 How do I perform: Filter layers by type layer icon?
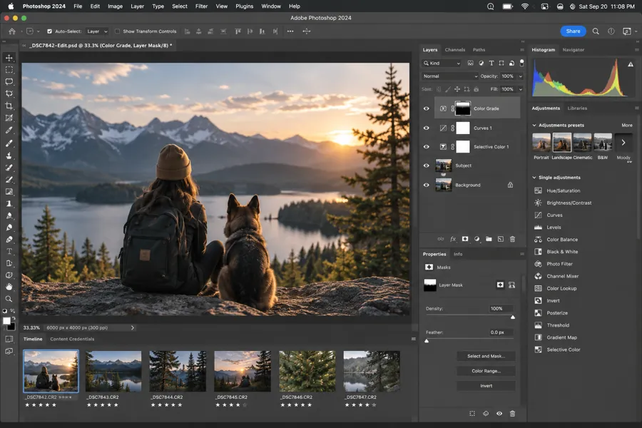[x=491, y=63]
